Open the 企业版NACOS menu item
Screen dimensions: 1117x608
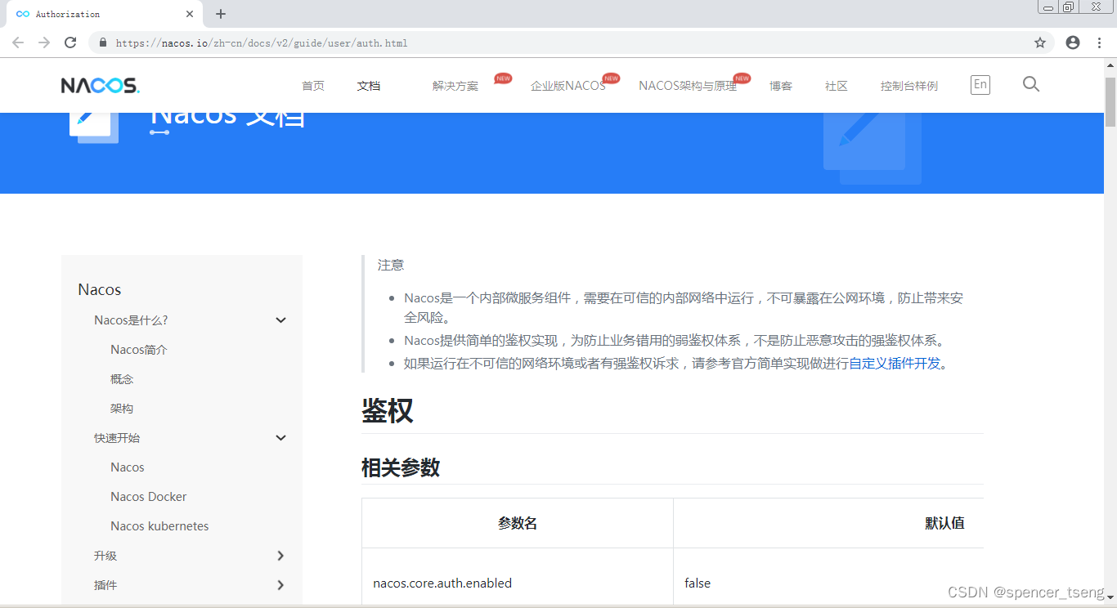tap(567, 86)
